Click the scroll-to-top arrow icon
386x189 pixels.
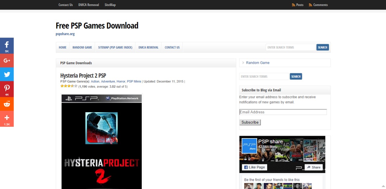click(383, 186)
